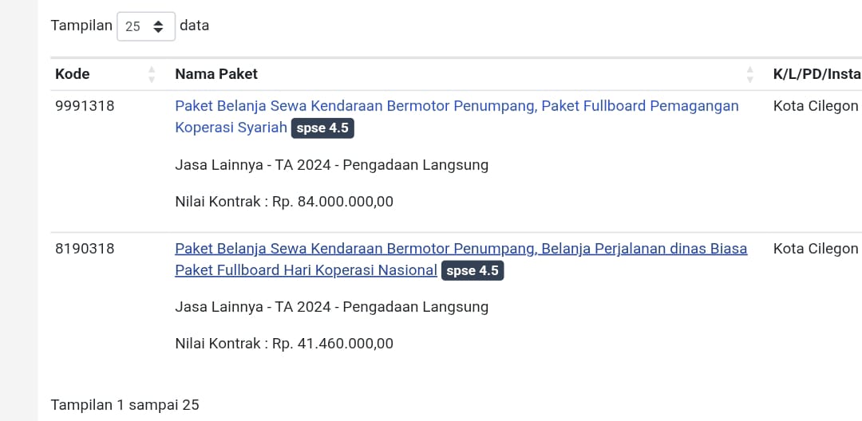
Task: Click the spse 4.5 badge beside Koperasi Syariah
Action: 322,128
